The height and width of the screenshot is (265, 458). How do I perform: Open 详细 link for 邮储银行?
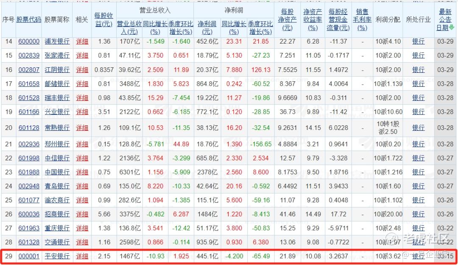[82, 84]
